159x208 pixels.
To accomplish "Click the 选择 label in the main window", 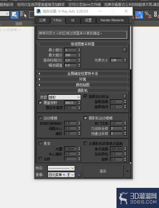I will pyautogui.click(x=19, y=24).
